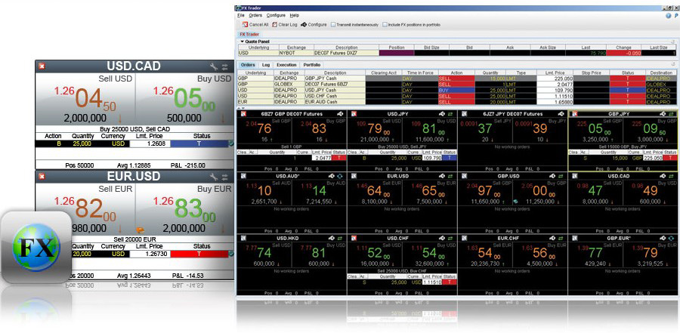Open the File menu

[x=241, y=15]
